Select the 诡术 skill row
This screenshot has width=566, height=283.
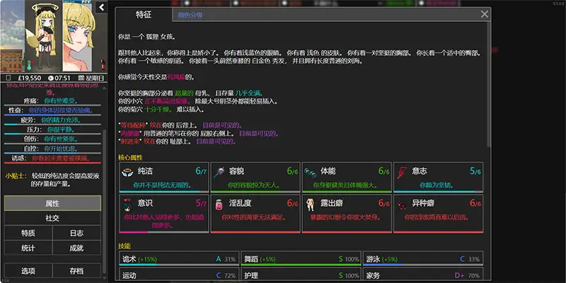179,259
